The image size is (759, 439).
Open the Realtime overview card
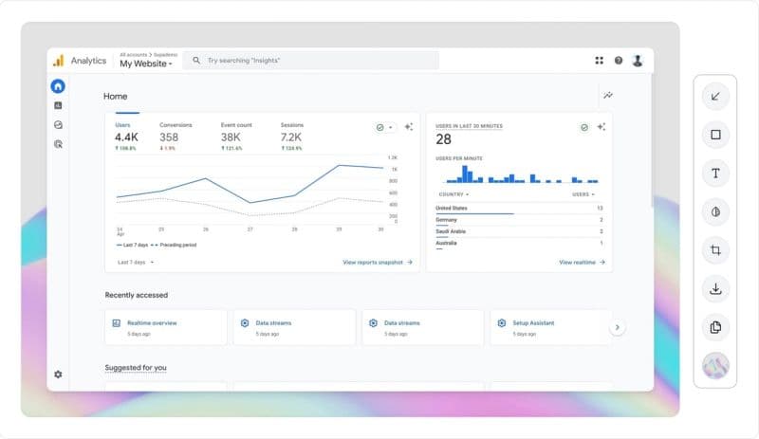click(x=165, y=327)
